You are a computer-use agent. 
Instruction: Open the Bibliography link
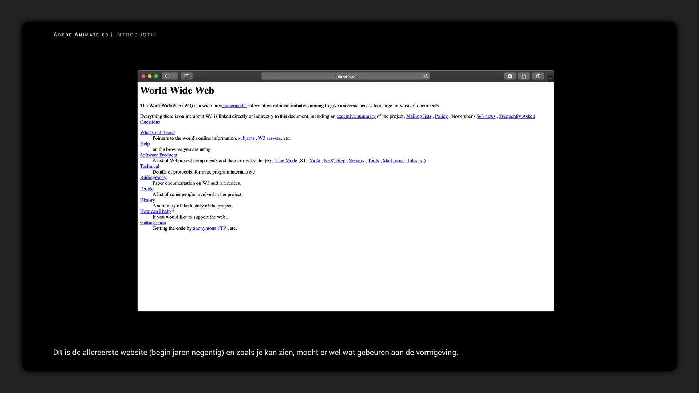(153, 178)
